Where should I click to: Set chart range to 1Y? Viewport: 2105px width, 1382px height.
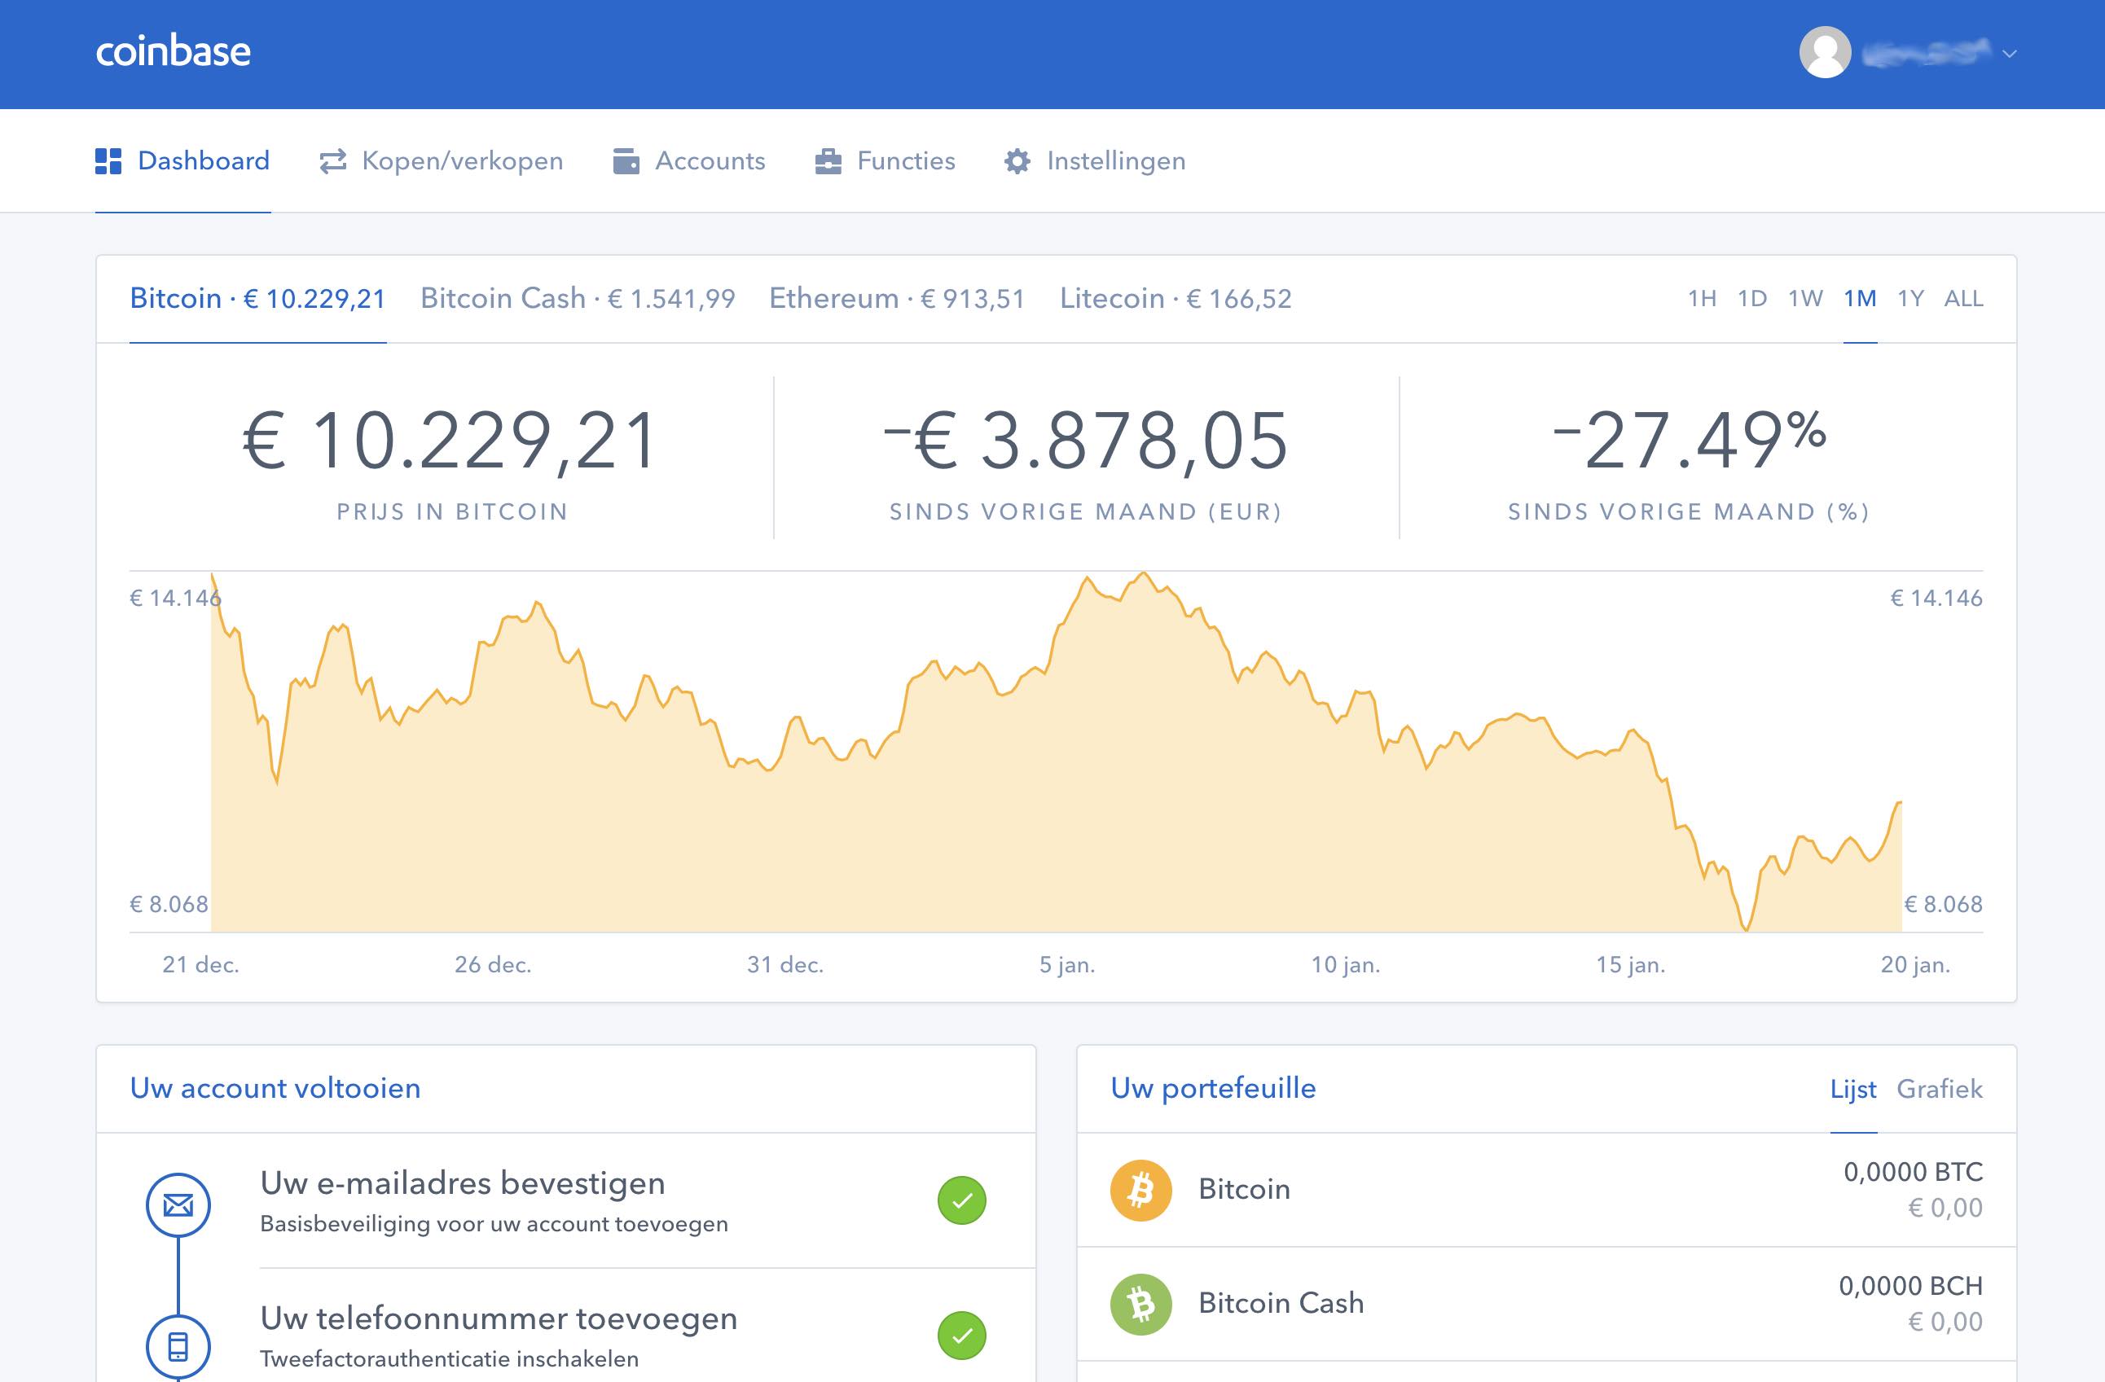coord(1910,299)
